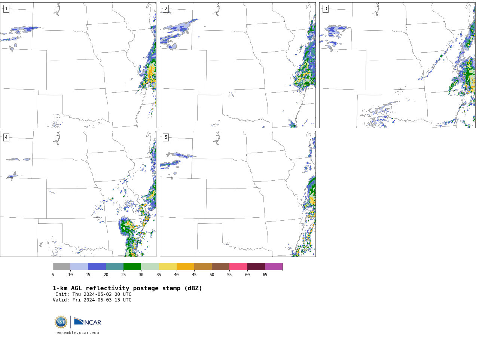The height and width of the screenshot is (337, 479).
Task: Select the tan 45-50 dBZ swatch
Action: pos(203,266)
